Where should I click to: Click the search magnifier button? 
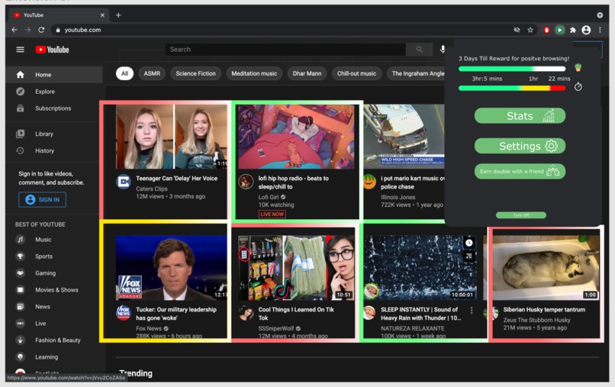click(x=419, y=50)
